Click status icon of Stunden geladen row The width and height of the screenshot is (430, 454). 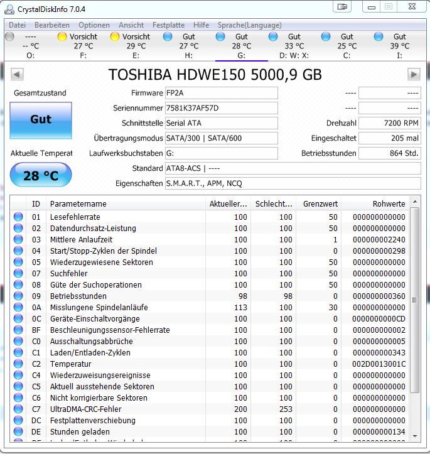click(18, 431)
